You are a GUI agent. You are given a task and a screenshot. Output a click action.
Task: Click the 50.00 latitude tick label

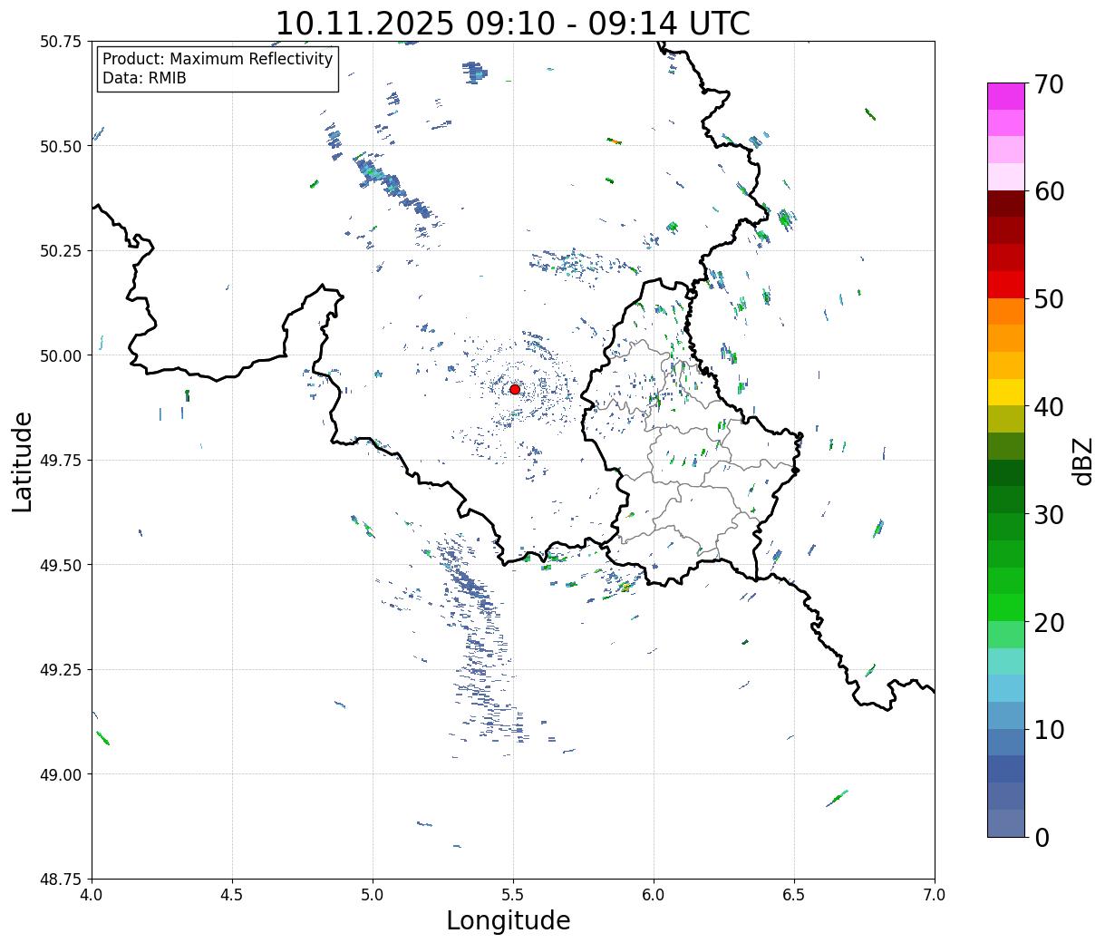point(61,355)
